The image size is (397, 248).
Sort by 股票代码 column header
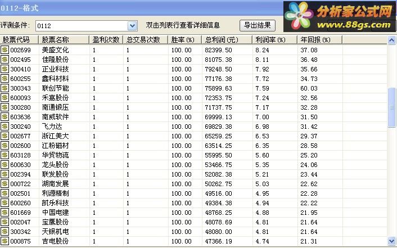[x=19, y=40]
